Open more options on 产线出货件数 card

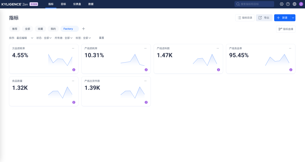[x=145, y=81]
